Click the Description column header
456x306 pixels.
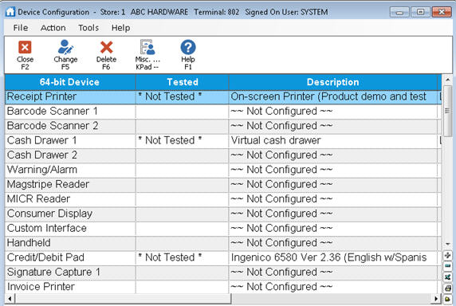point(332,82)
